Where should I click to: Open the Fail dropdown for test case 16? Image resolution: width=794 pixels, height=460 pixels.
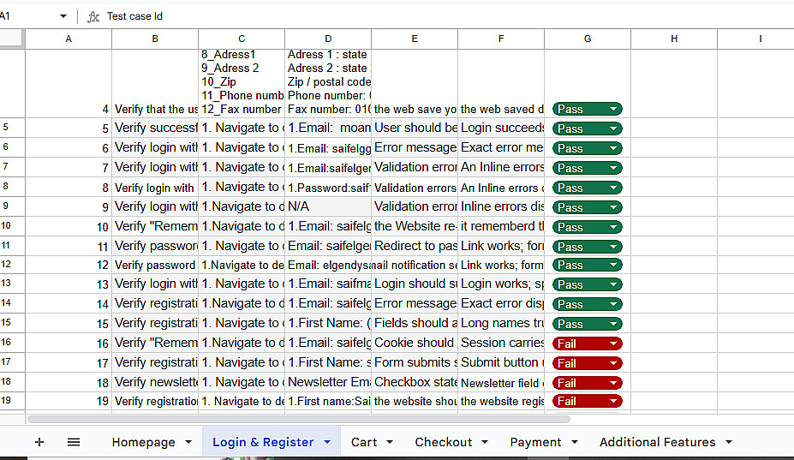pyautogui.click(x=613, y=344)
